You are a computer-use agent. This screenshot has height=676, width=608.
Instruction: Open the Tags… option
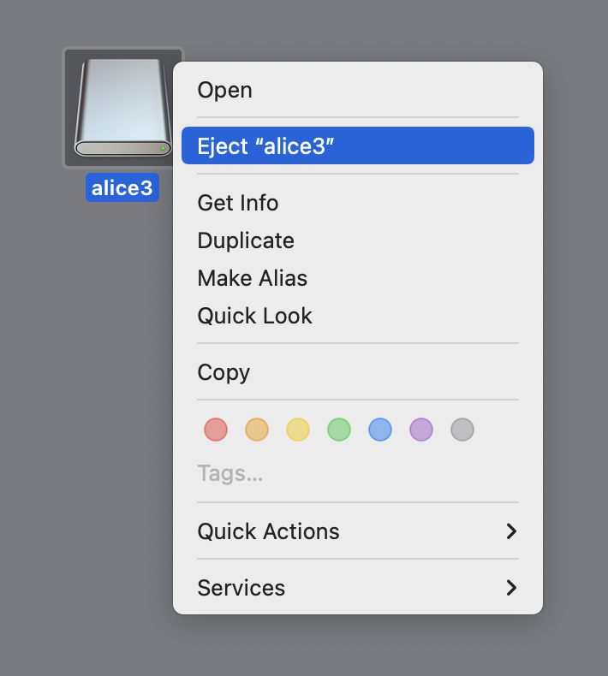click(x=229, y=473)
